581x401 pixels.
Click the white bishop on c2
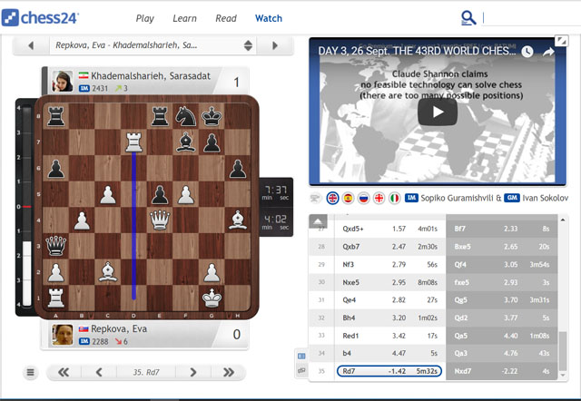(x=108, y=272)
